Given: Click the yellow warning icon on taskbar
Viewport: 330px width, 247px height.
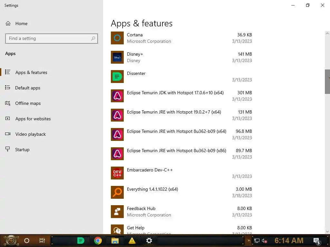Looking at the screenshot, I should coord(132,241).
